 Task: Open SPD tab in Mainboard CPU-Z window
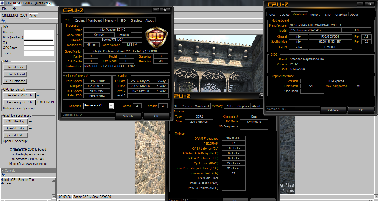click(328, 15)
